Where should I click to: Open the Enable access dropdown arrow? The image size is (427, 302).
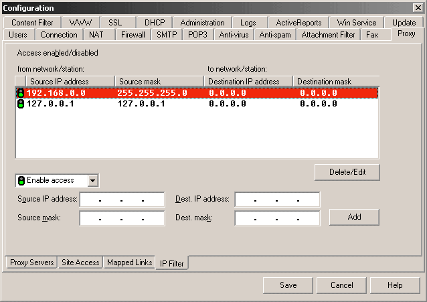(92, 180)
